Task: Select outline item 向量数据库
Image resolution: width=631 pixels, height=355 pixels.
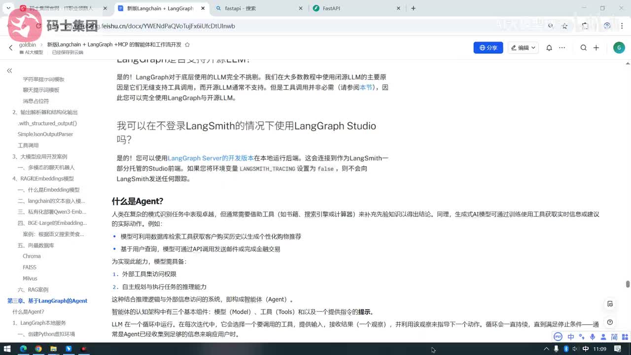Action: [x=36, y=245]
